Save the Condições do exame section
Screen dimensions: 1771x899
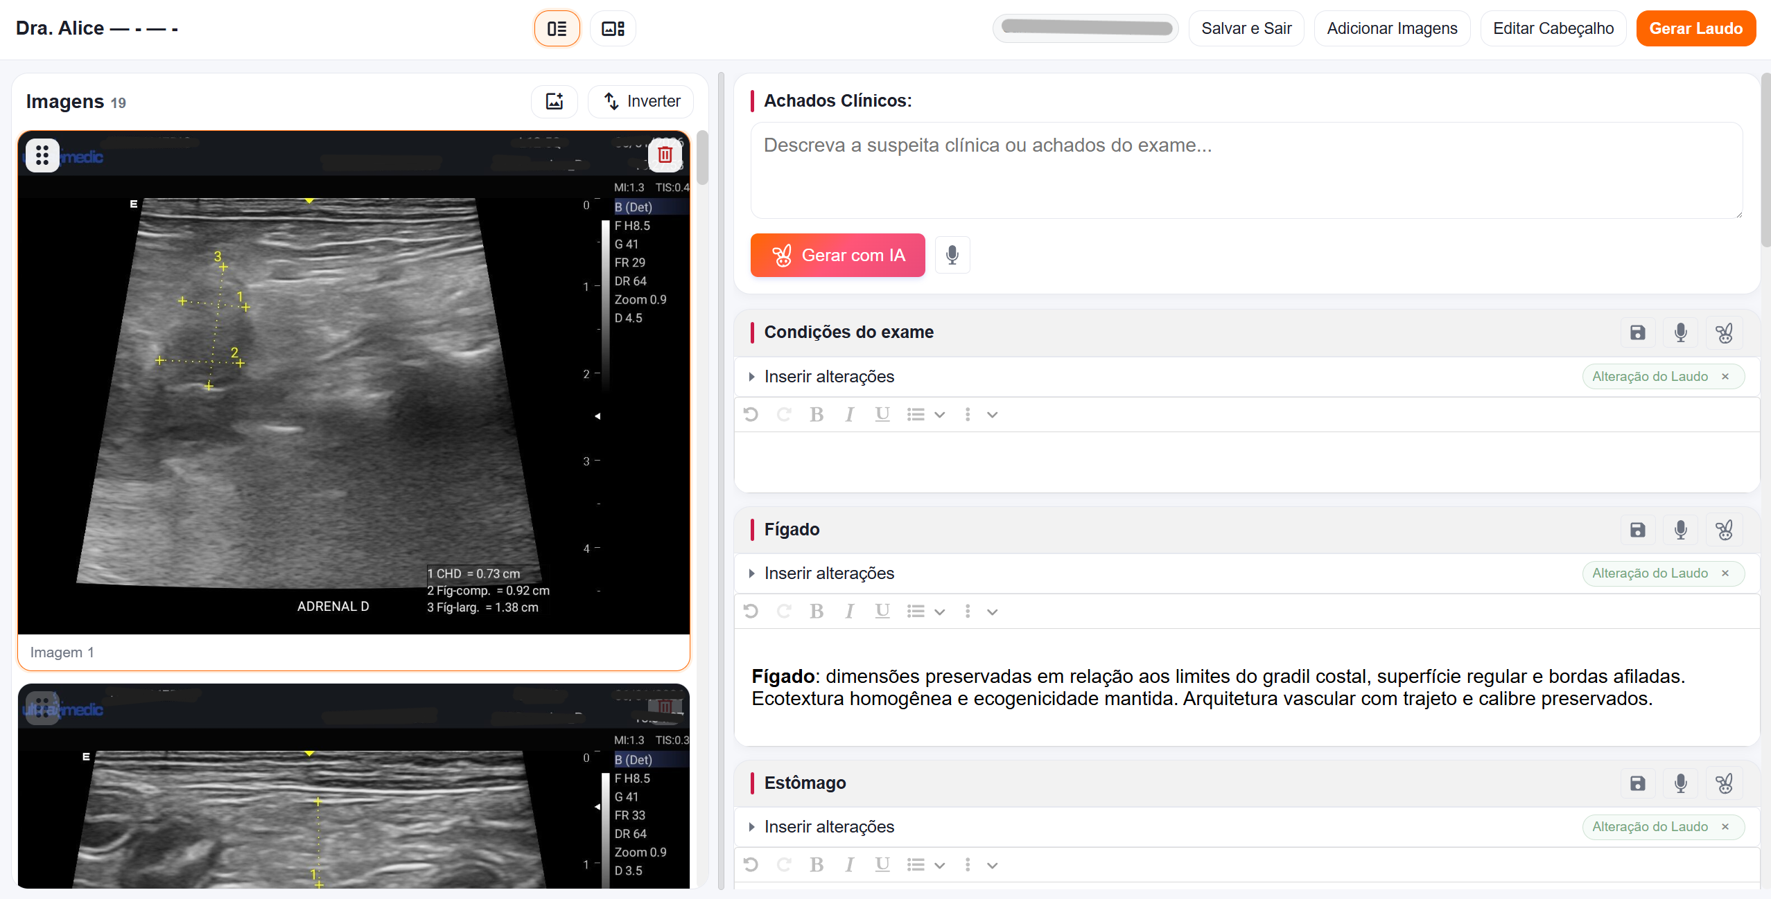[1637, 332]
